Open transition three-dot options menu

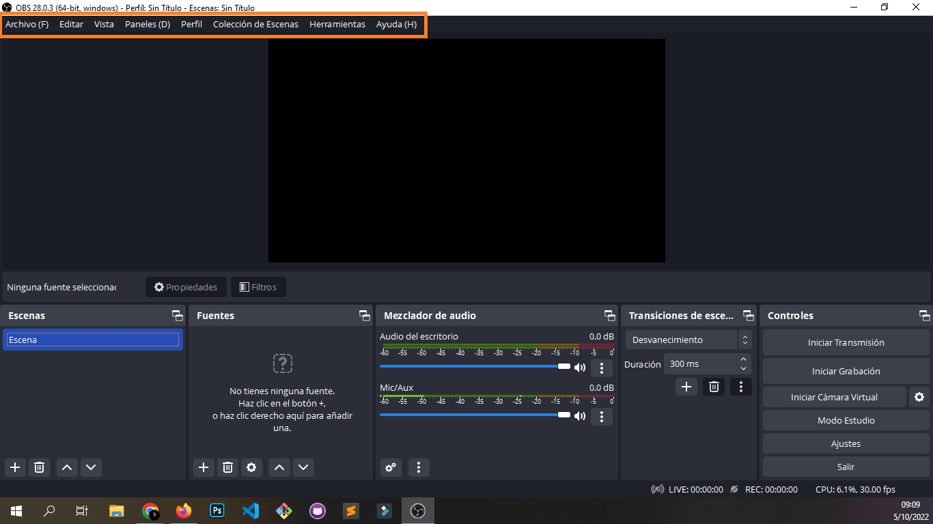pos(740,387)
